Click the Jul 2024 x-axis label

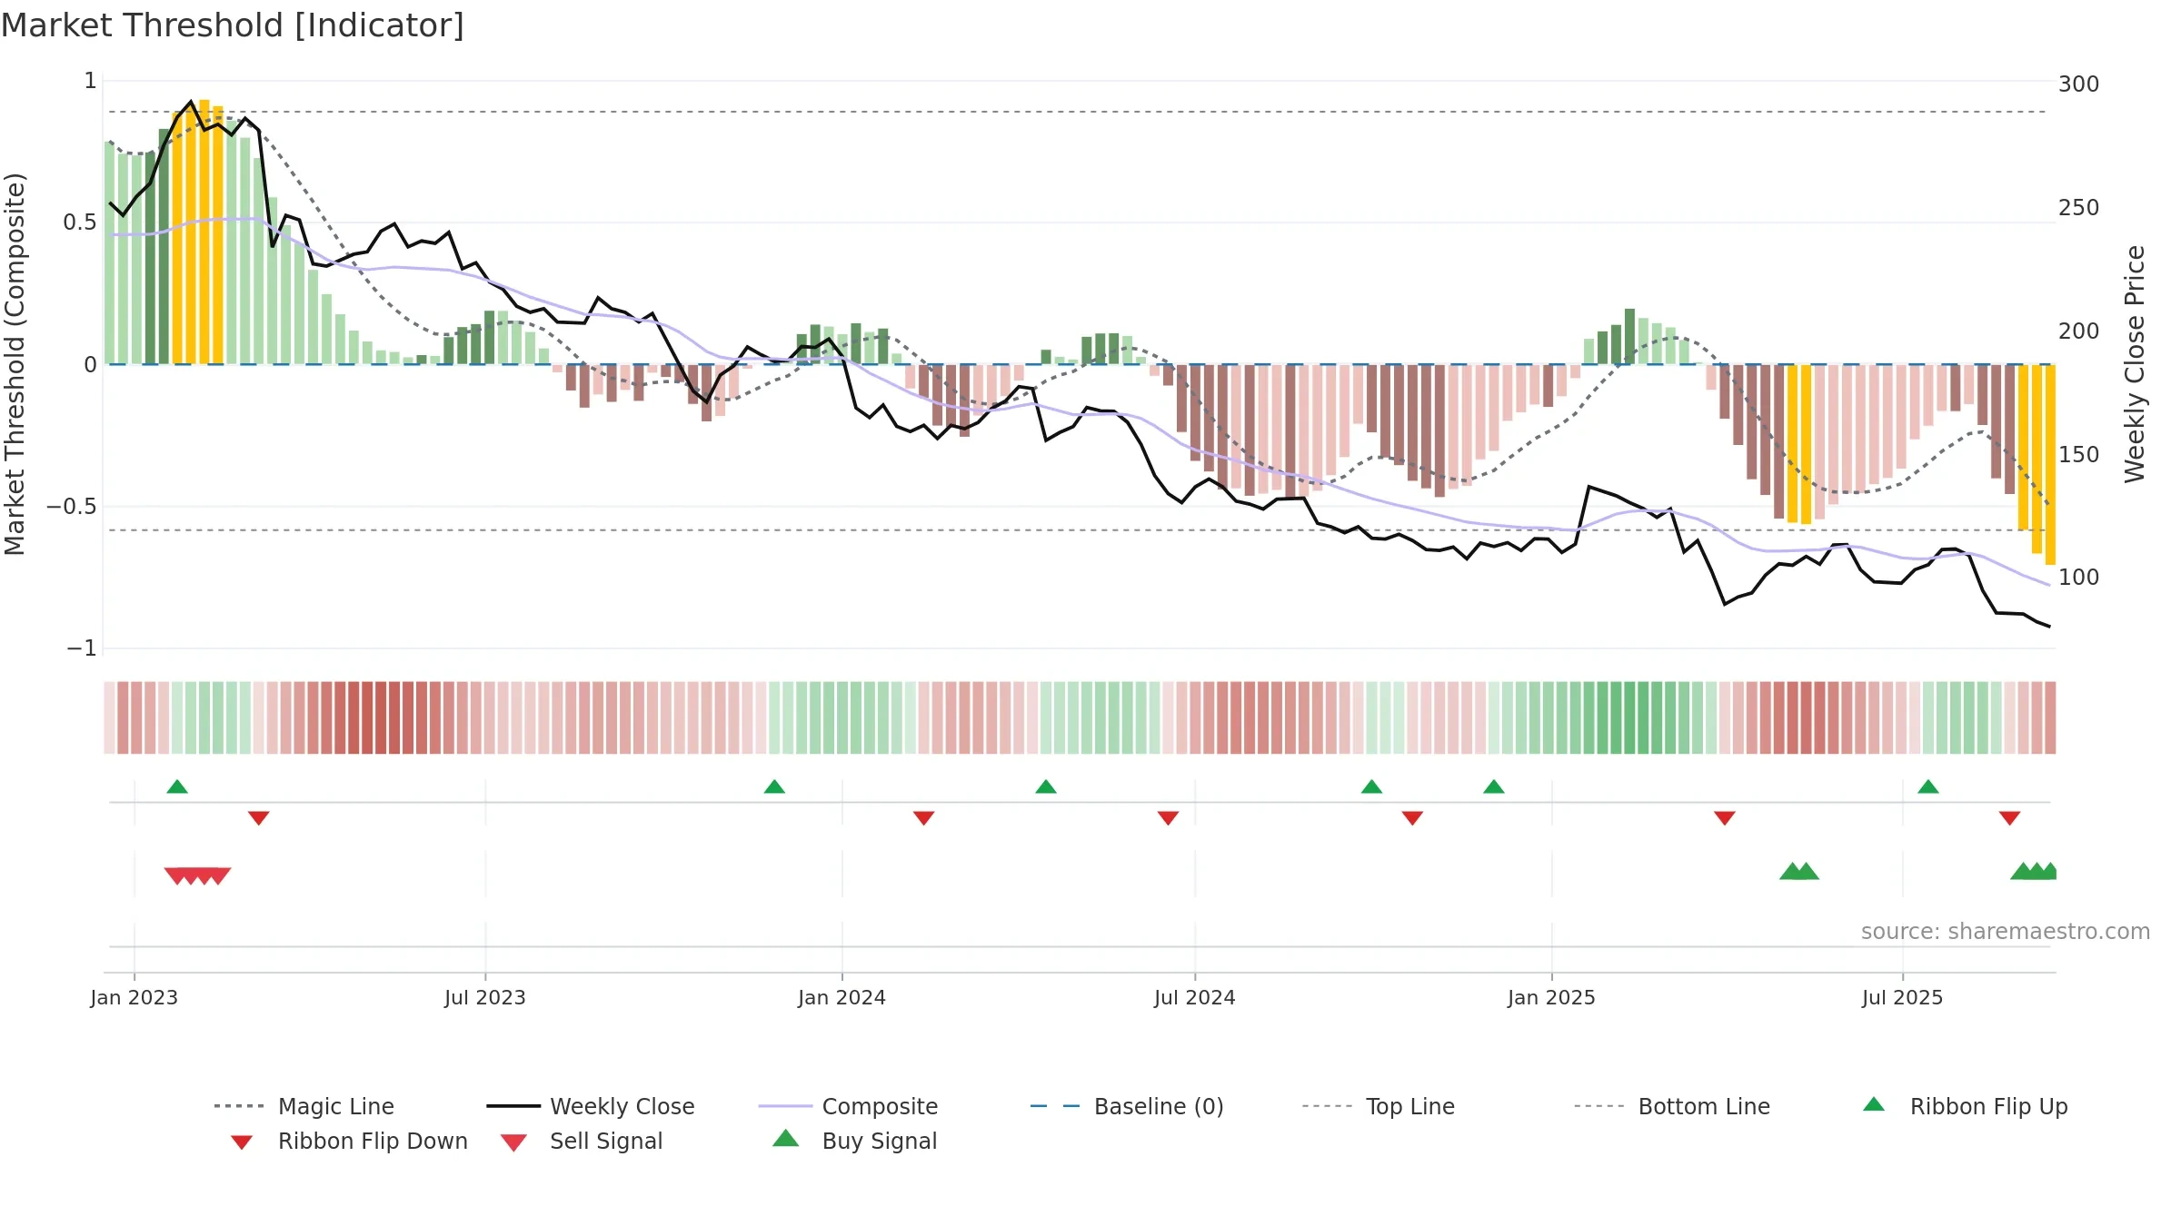click(1195, 997)
